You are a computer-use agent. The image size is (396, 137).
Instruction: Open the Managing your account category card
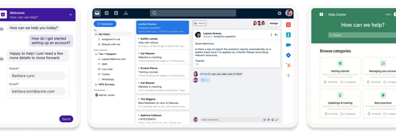point(380,72)
